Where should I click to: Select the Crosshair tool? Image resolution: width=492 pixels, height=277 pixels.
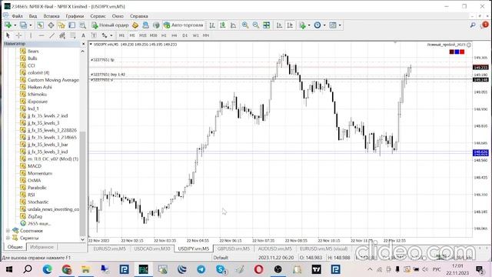18,35
